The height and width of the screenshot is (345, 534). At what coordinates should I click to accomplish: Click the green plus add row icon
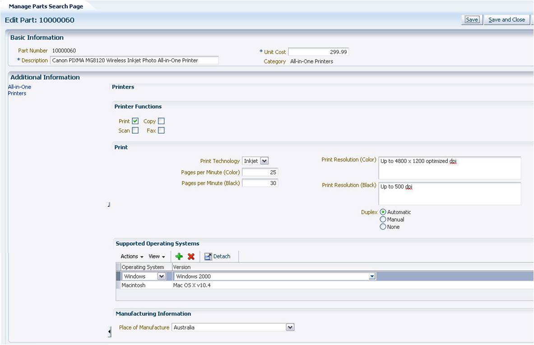coord(179,256)
